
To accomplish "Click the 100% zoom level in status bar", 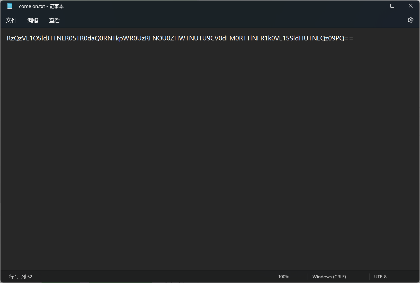I will (284, 277).
